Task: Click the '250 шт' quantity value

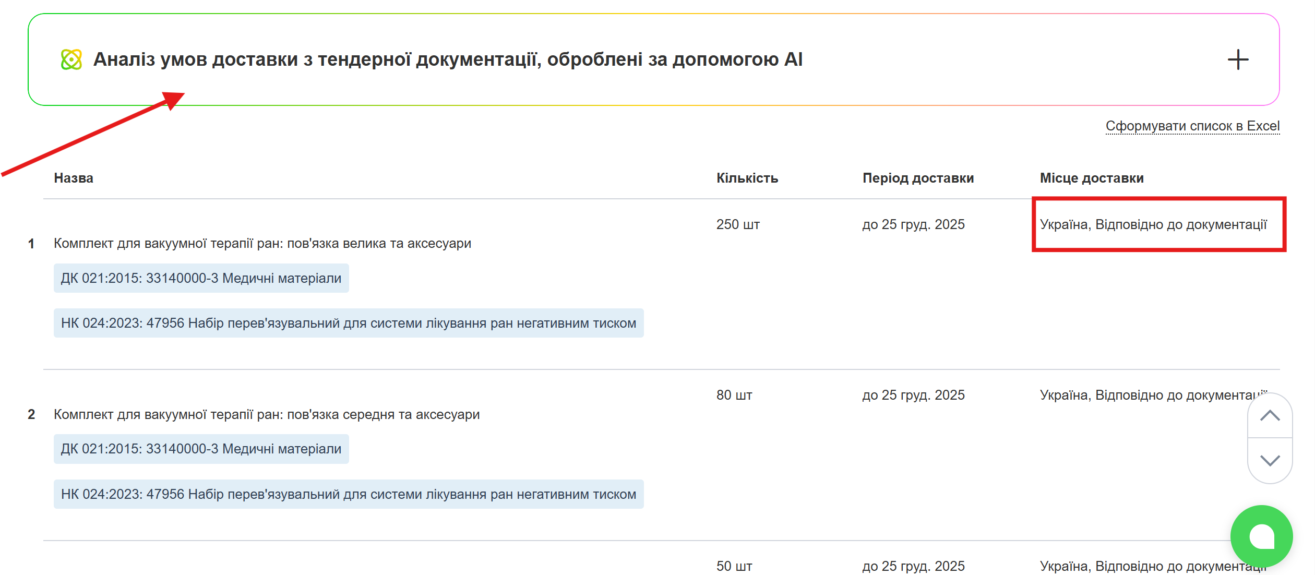Action: 738,224
